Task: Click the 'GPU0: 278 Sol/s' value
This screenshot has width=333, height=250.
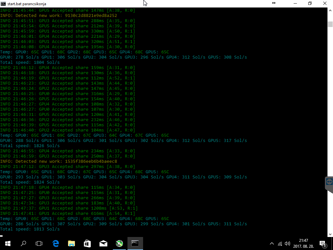Action: 19,57
